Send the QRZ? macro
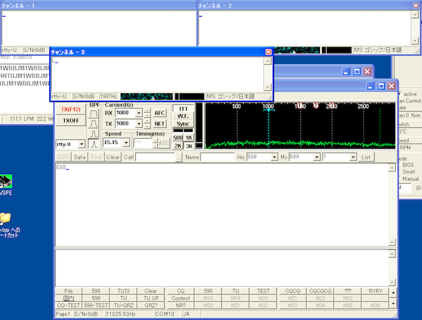This screenshot has height=320, width=422. (151, 305)
